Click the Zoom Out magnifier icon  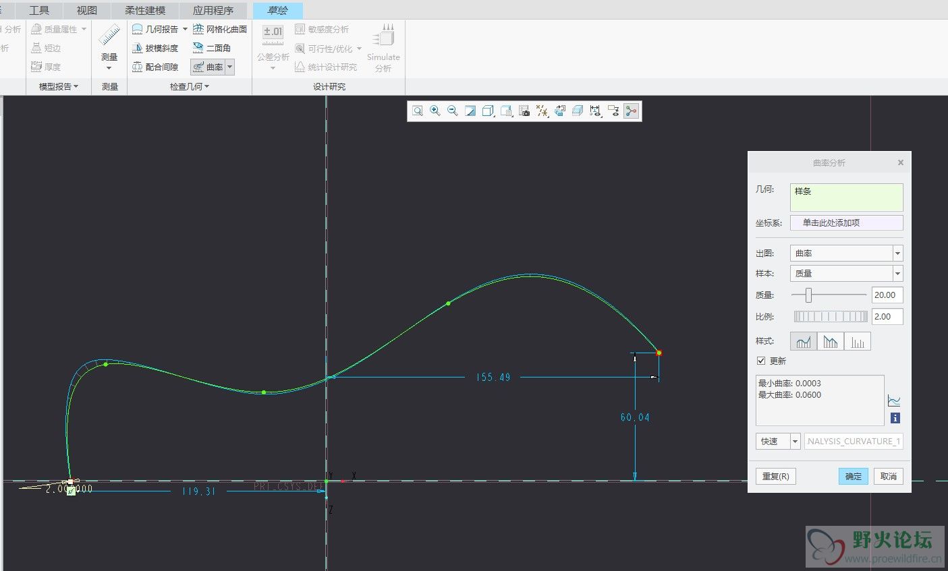tap(453, 111)
